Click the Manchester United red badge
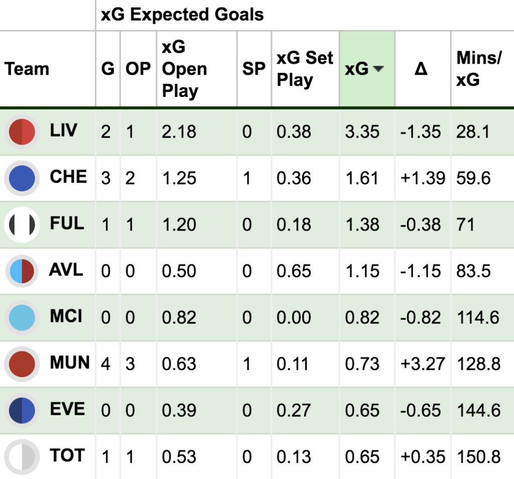The width and height of the screenshot is (514, 479). pyautogui.click(x=22, y=364)
